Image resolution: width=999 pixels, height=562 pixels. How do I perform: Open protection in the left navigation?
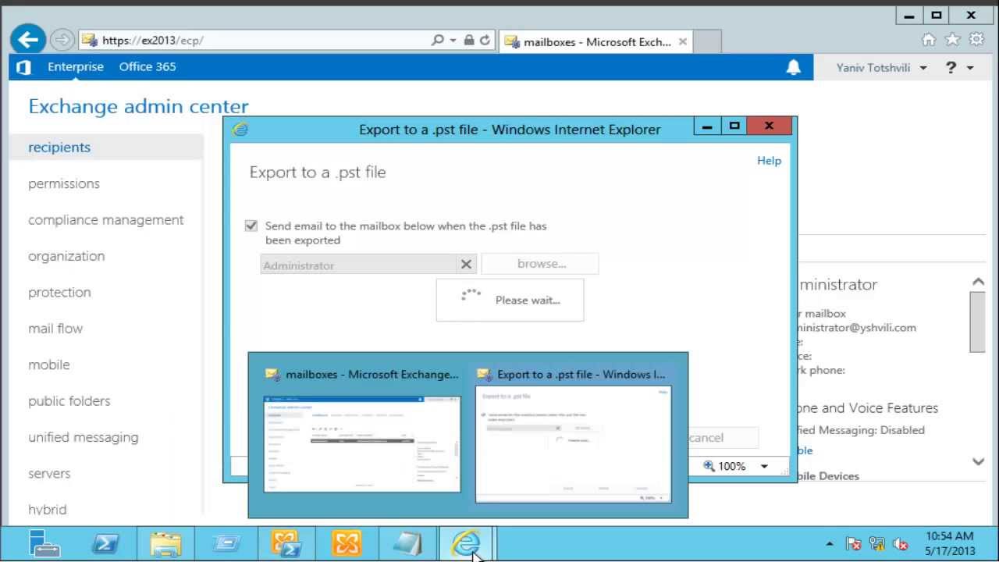pos(59,293)
